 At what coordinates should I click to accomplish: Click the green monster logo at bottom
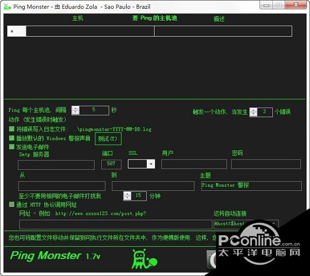click(x=144, y=259)
